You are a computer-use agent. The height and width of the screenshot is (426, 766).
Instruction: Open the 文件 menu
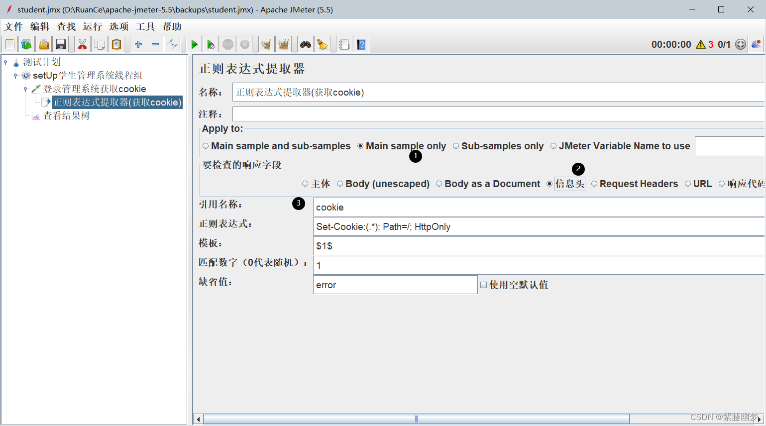pos(14,26)
